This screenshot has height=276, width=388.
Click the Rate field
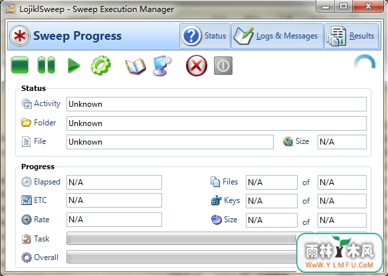pyautogui.click(x=114, y=220)
